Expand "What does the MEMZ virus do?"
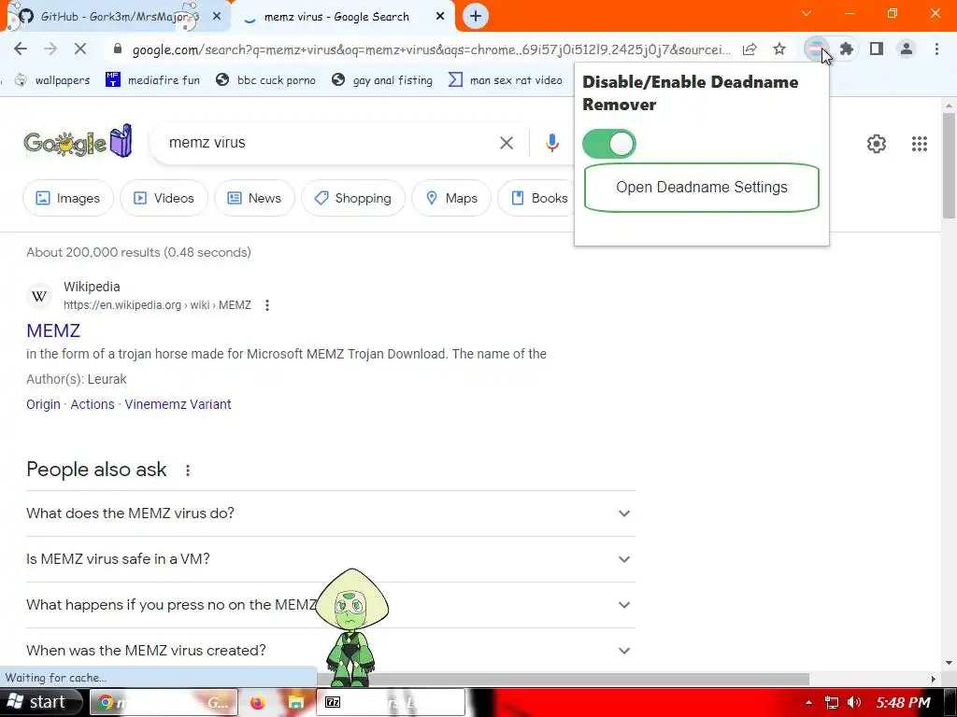Image resolution: width=957 pixels, height=717 pixels. tap(331, 513)
